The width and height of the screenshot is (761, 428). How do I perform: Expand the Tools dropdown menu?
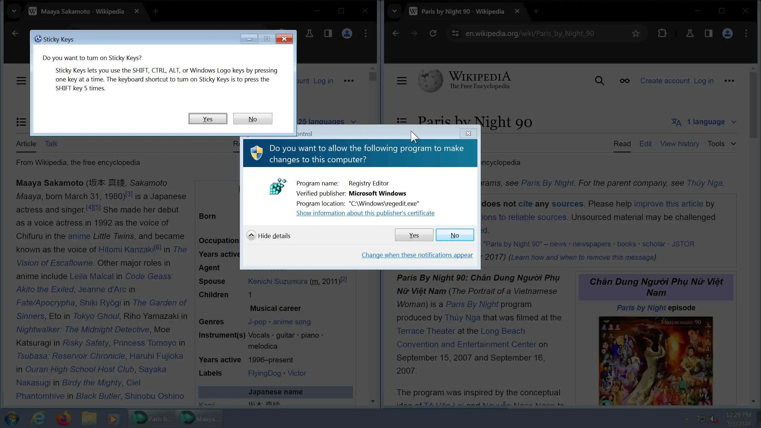point(721,144)
